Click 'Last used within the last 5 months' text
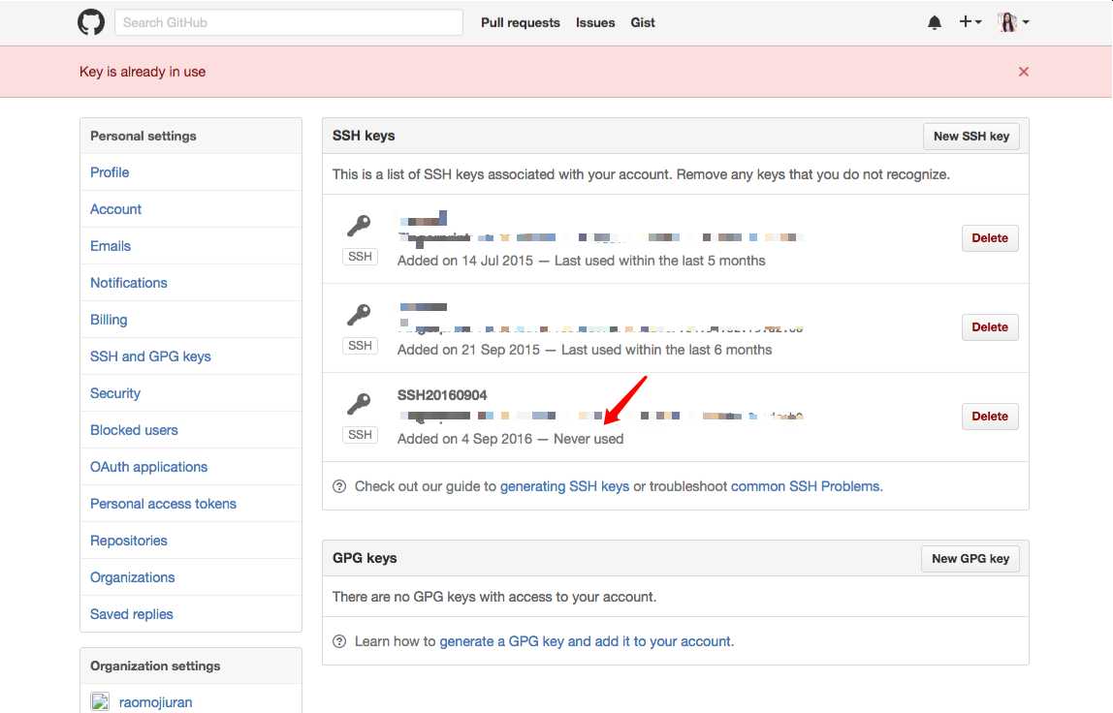The height and width of the screenshot is (713, 1113). point(659,262)
